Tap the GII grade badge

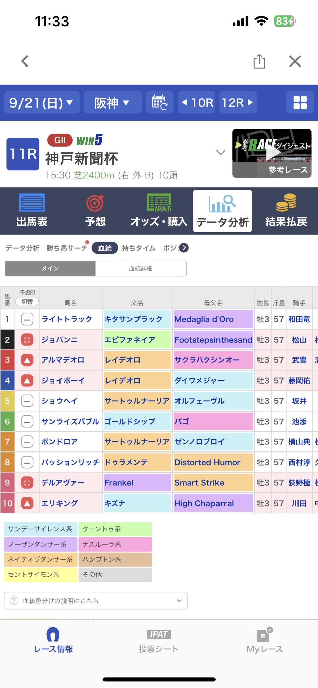pos(60,140)
